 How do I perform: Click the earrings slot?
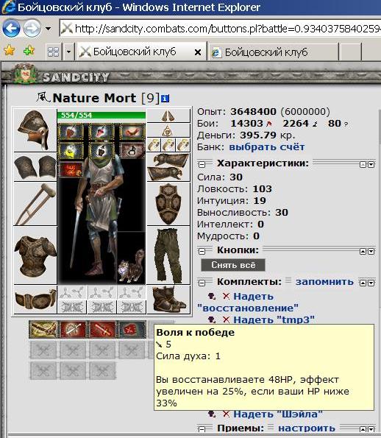pyautogui.click(x=168, y=116)
